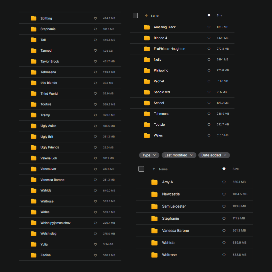Expand the Last modified filter
The height and width of the screenshot is (272, 272).
point(179,155)
